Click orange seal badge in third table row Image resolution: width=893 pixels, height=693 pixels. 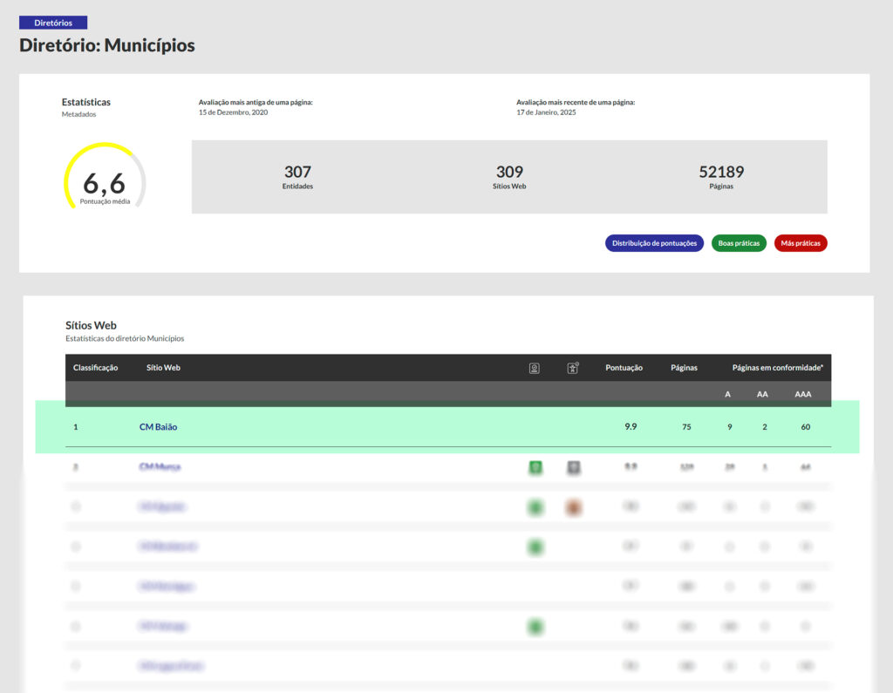pyautogui.click(x=573, y=506)
